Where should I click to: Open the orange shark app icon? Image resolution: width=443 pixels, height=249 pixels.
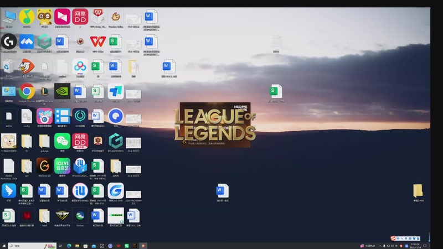[27, 66]
